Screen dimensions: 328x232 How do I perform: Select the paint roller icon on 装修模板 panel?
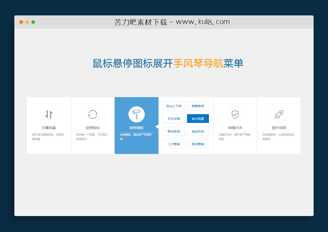pos(136,114)
